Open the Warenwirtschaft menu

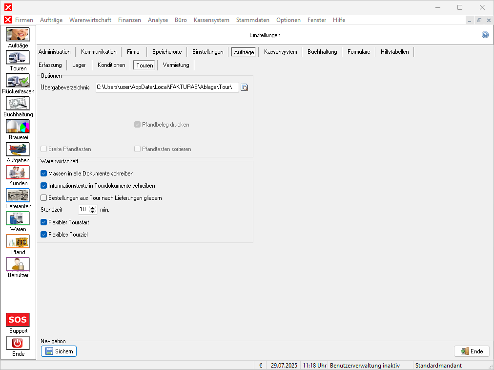pos(90,20)
